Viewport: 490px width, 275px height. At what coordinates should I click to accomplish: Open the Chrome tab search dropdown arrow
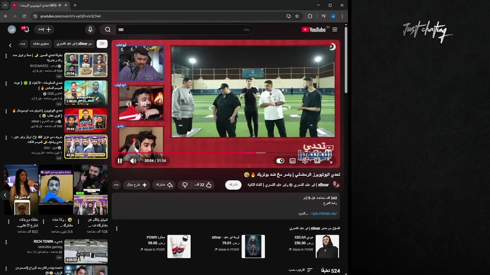click(5, 5)
